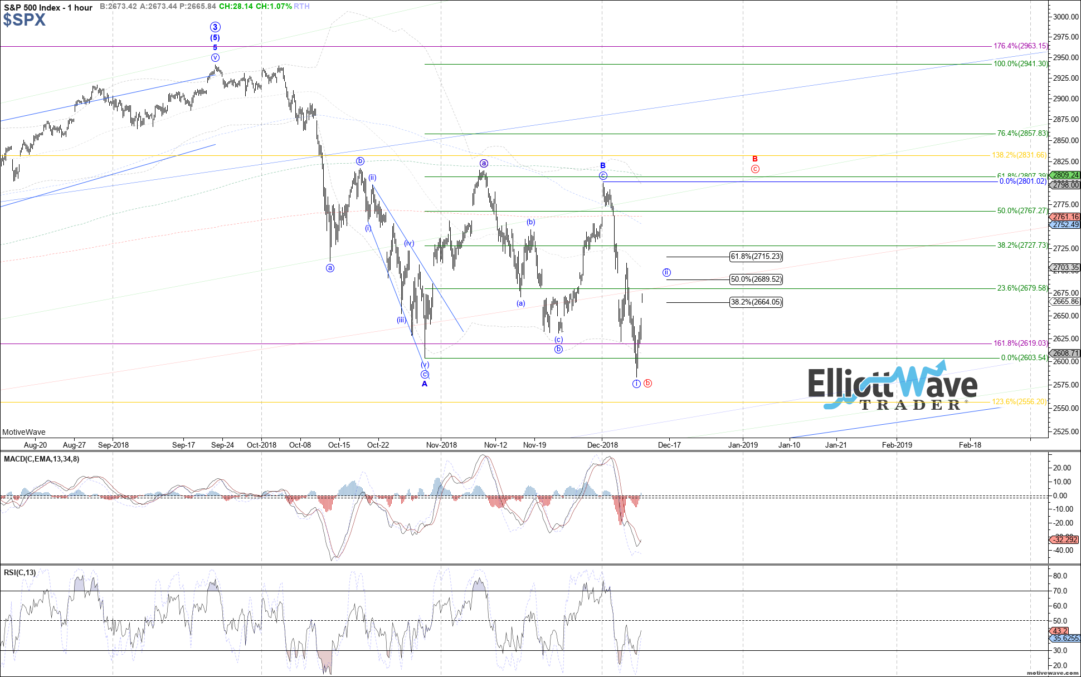
Task: Select the MACD(C,EMA,13,34,8) indicator label
Action: [42, 459]
